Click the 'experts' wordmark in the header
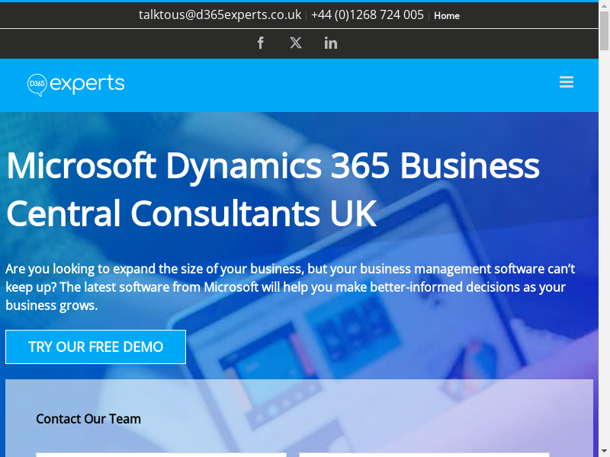610x457 pixels. (x=87, y=84)
